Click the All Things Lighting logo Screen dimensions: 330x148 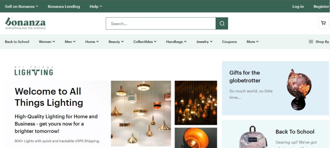point(34,71)
